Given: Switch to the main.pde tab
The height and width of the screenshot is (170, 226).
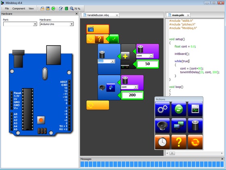Looking at the screenshot, I should pyautogui.click(x=178, y=15).
